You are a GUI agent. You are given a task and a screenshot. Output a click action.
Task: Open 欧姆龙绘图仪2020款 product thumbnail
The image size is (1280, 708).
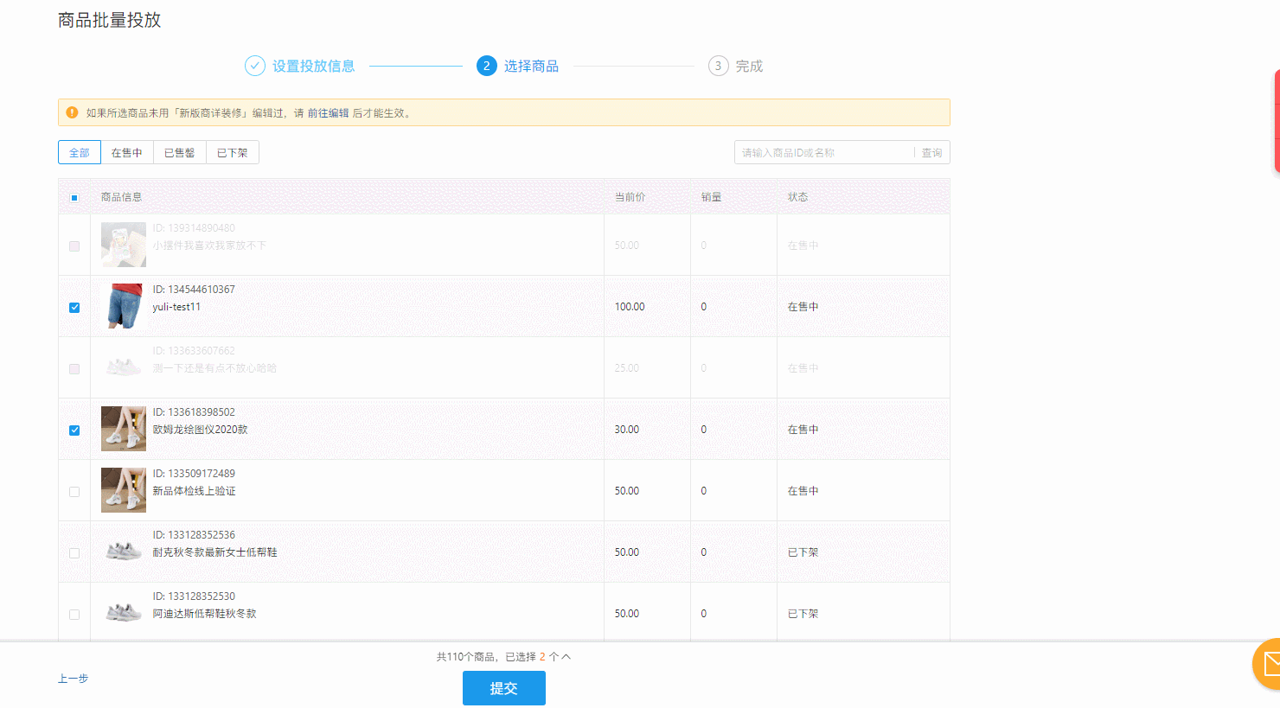point(124,429)
